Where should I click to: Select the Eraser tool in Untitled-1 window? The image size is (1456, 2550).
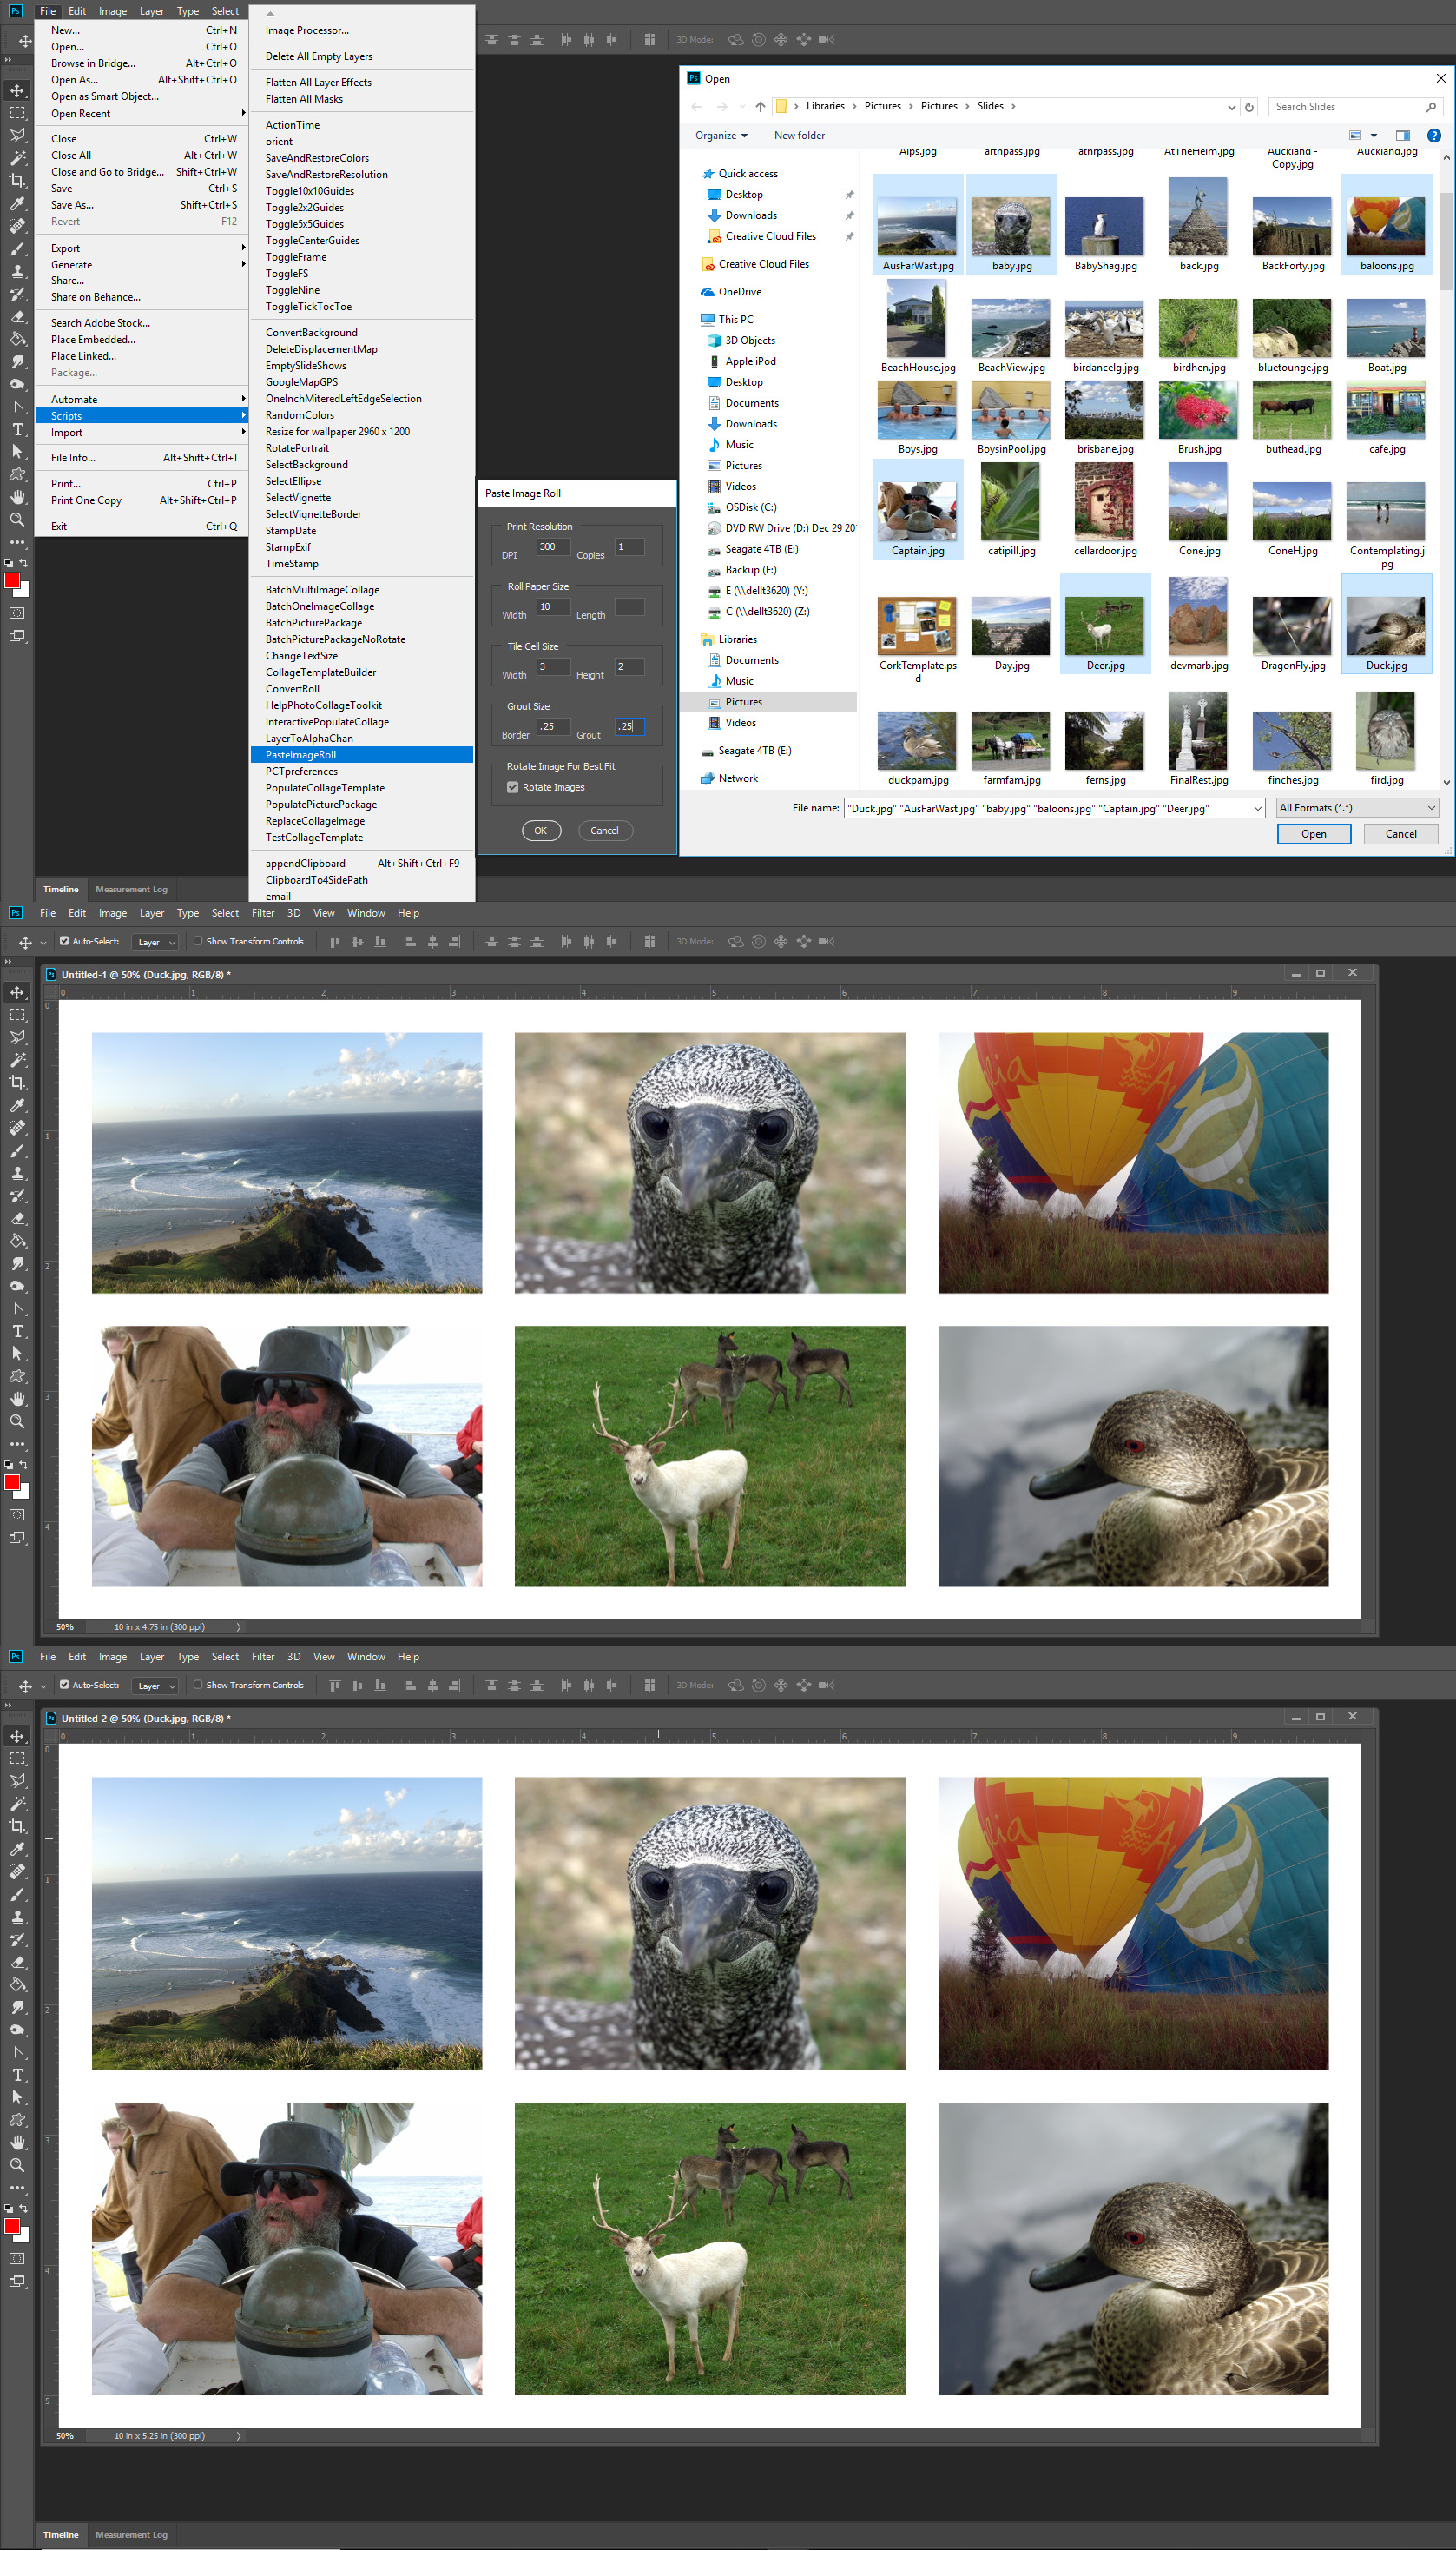point(17,1218)
